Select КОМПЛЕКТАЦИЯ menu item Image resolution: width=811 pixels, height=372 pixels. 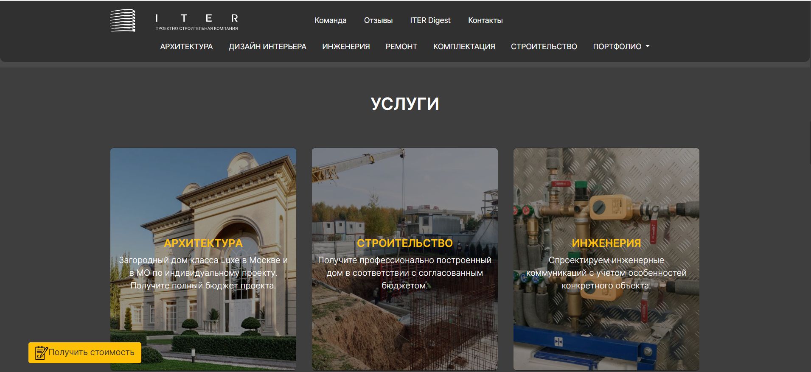pos(464,47)
